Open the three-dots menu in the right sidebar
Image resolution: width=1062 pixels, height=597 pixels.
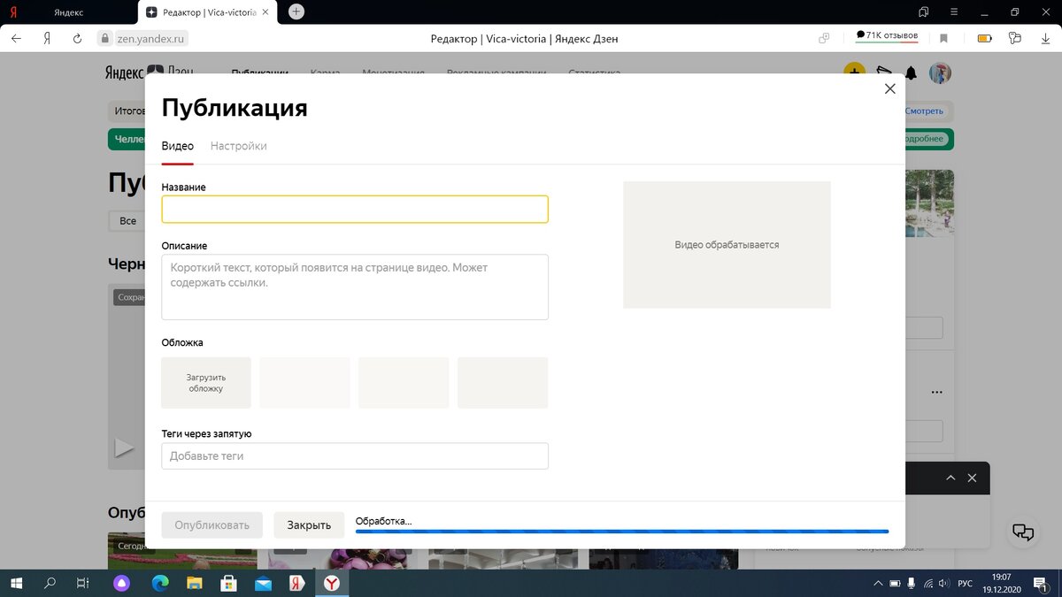(936, 392)
